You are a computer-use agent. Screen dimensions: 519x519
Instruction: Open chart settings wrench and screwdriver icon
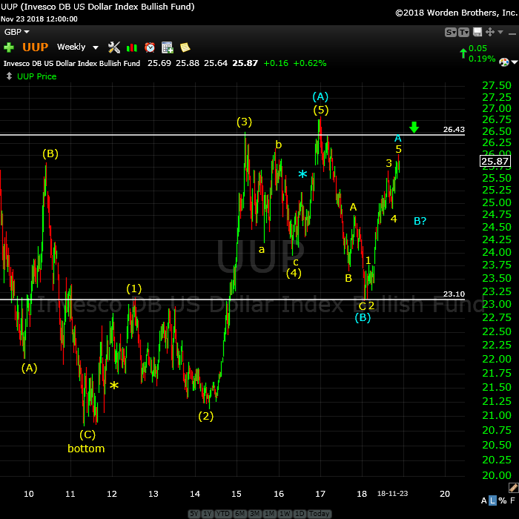114,47
